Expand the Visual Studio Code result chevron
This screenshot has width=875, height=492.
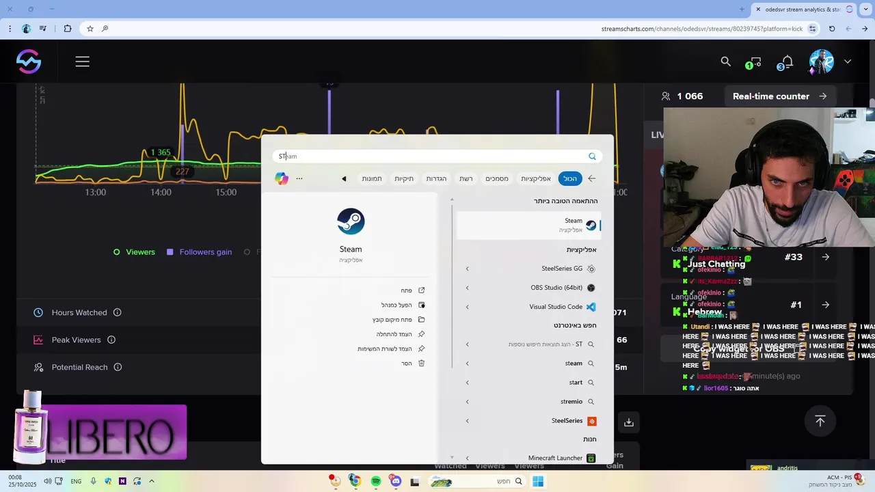pyautogui.click(x=468, y=307)
